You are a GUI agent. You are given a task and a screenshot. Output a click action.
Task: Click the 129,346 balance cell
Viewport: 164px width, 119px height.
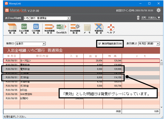tap(112, 61)
